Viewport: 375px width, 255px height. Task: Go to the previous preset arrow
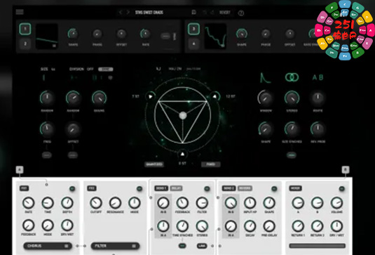(121, 12)
